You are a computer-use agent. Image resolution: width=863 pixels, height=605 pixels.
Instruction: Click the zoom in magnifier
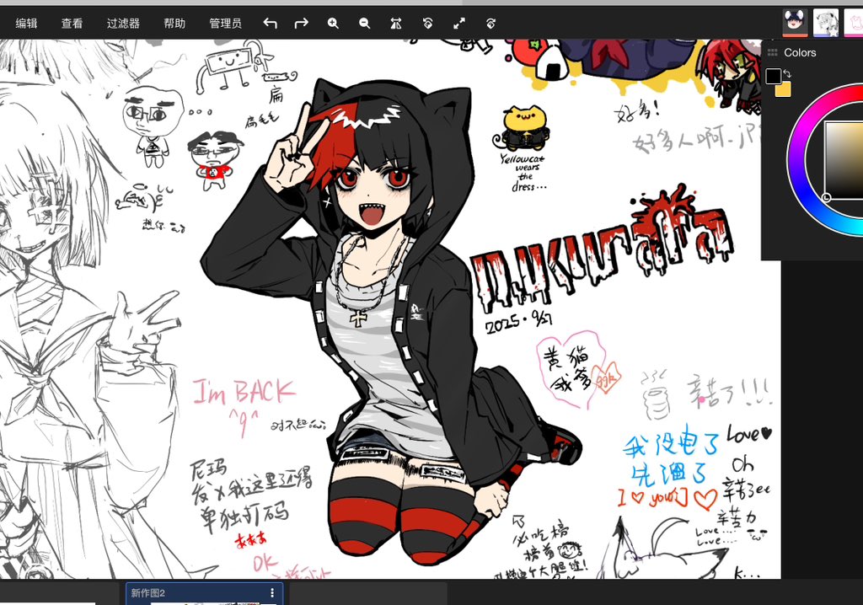click(333, 23)
